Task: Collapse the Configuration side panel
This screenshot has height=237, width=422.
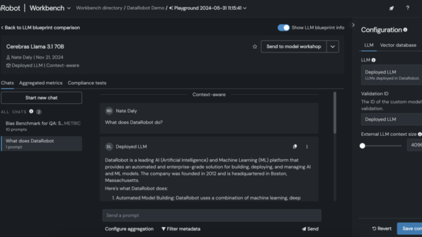Action: coord(353,25)
